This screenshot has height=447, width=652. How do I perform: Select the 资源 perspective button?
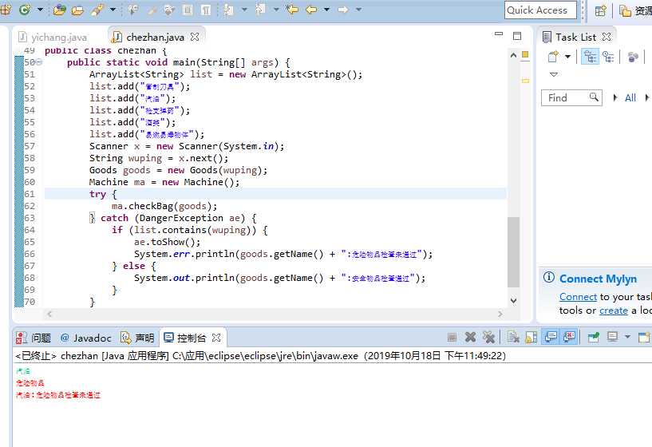click(x=635, y=11)
